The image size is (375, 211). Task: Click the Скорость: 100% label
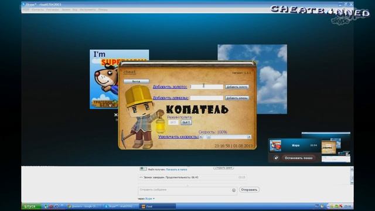[213, 132]
